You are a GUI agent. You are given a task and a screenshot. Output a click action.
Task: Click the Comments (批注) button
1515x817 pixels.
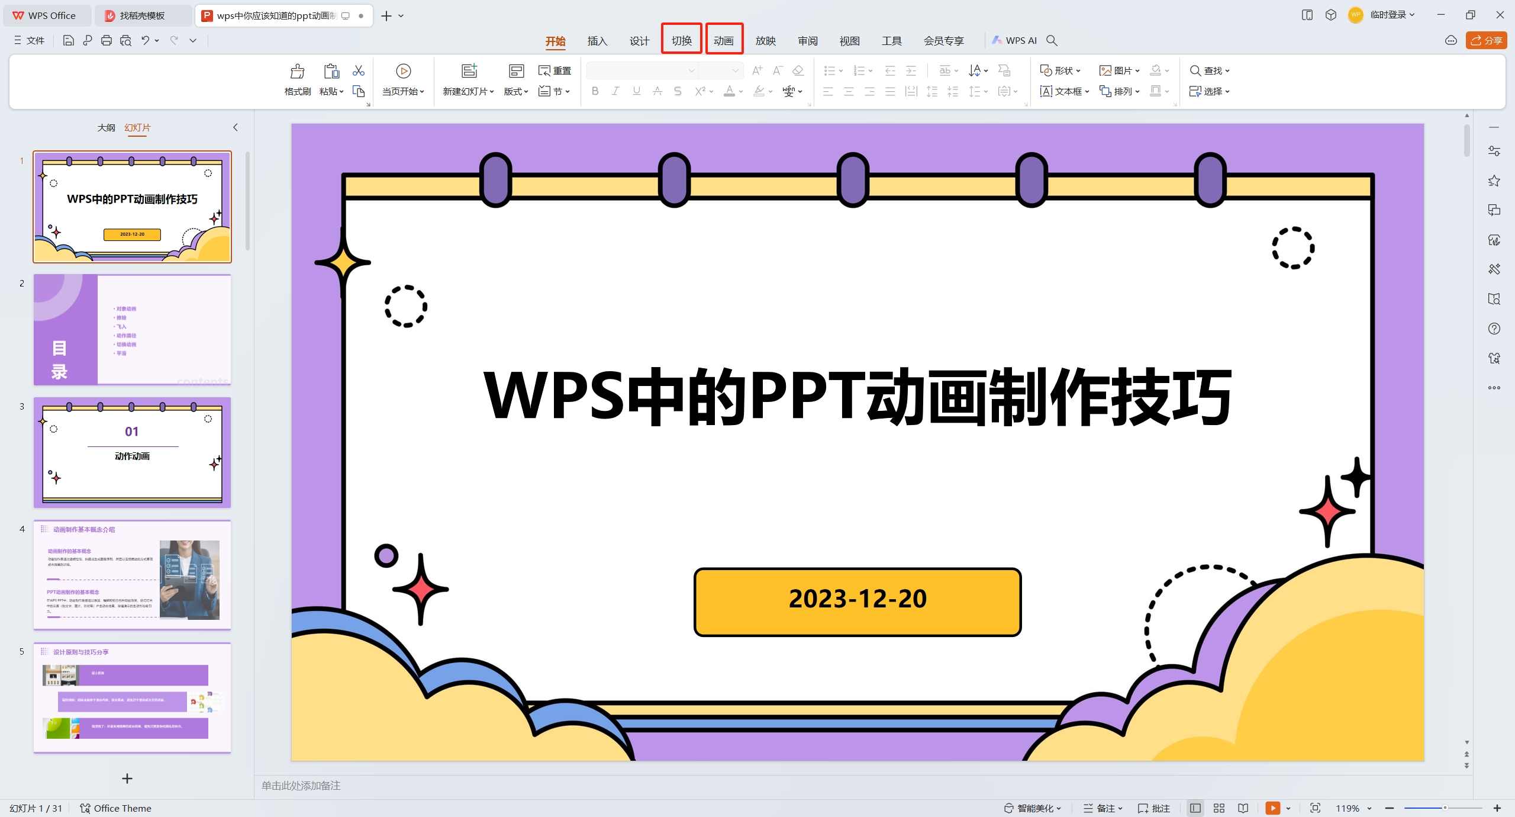[1153, 808]
